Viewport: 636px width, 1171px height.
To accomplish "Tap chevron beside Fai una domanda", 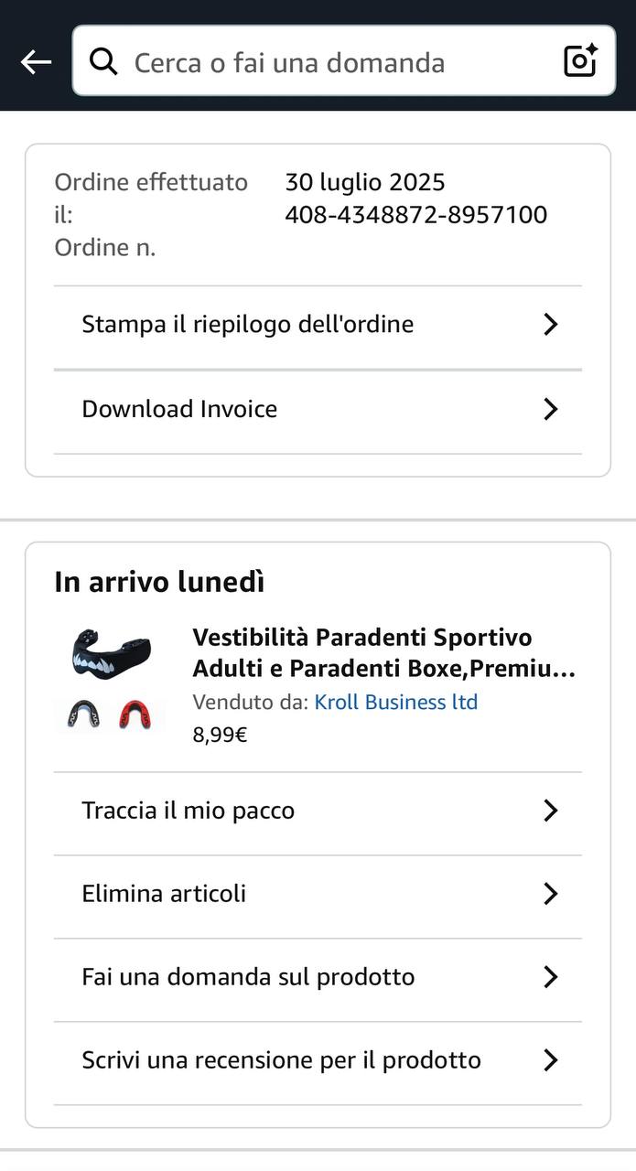I will tap(550, 977).
